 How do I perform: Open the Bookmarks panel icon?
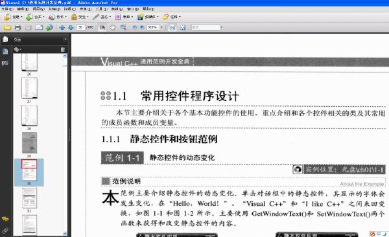click(x=5, y=51)
